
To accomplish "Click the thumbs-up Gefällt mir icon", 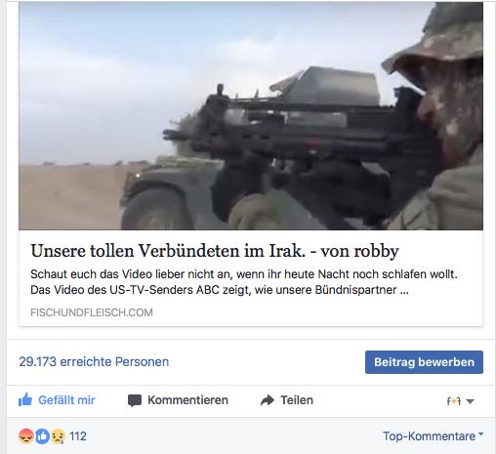I will click(x=25, y=400).
